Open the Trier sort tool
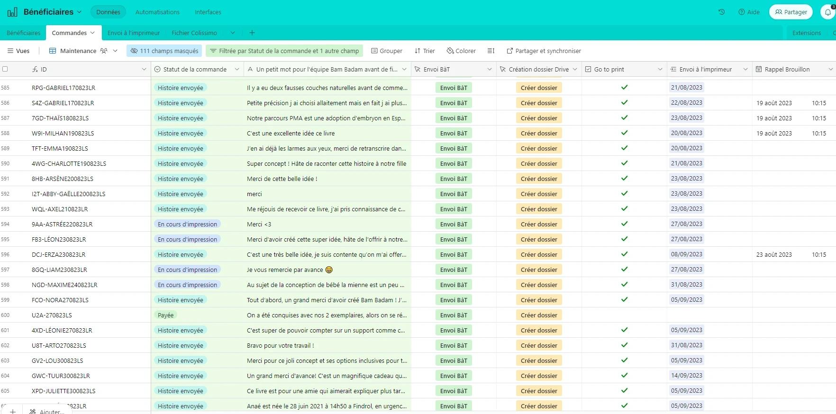 (425, 51)
